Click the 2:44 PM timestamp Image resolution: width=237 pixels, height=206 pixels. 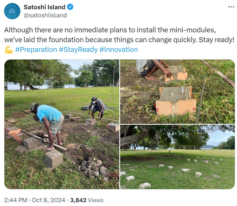(x=16, y=200)
